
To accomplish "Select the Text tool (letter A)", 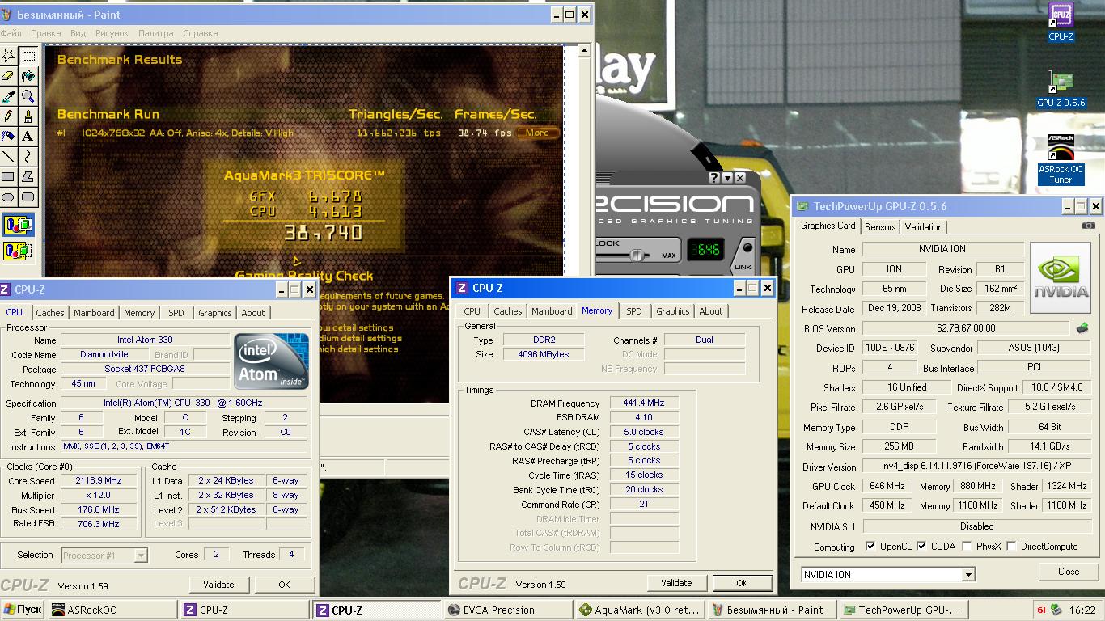I will (x=28, y=137).
